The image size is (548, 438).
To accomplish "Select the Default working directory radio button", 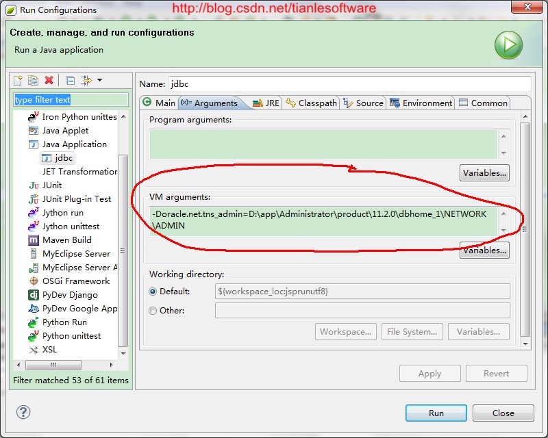I will (x=153, y=292).
